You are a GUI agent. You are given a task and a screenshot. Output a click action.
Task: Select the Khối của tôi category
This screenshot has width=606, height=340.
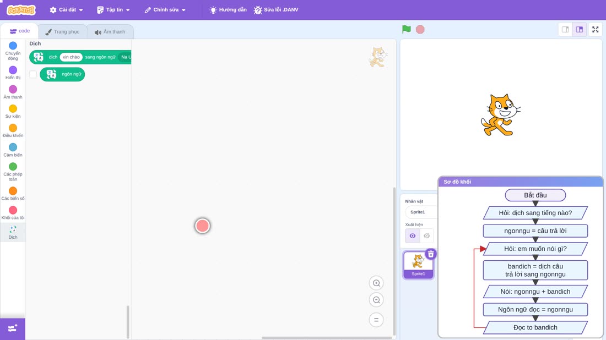[x=13, y=213]
